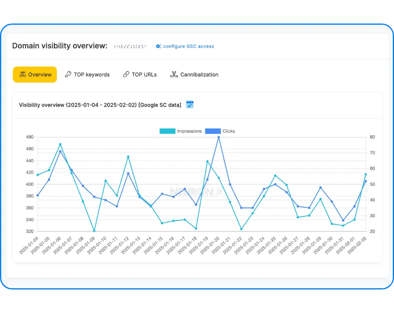Open the gear icon for GSC configuration
Screen dimensions: 394x313
pyautogui.click(x=158, y=46)
